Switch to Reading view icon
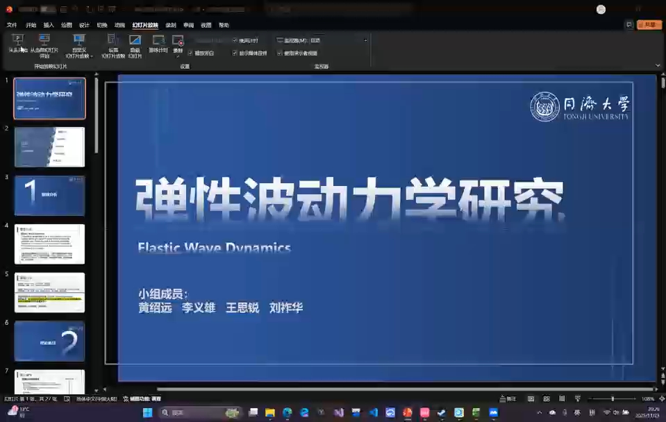Screen dimensions: 666x422 pos(562,398)
